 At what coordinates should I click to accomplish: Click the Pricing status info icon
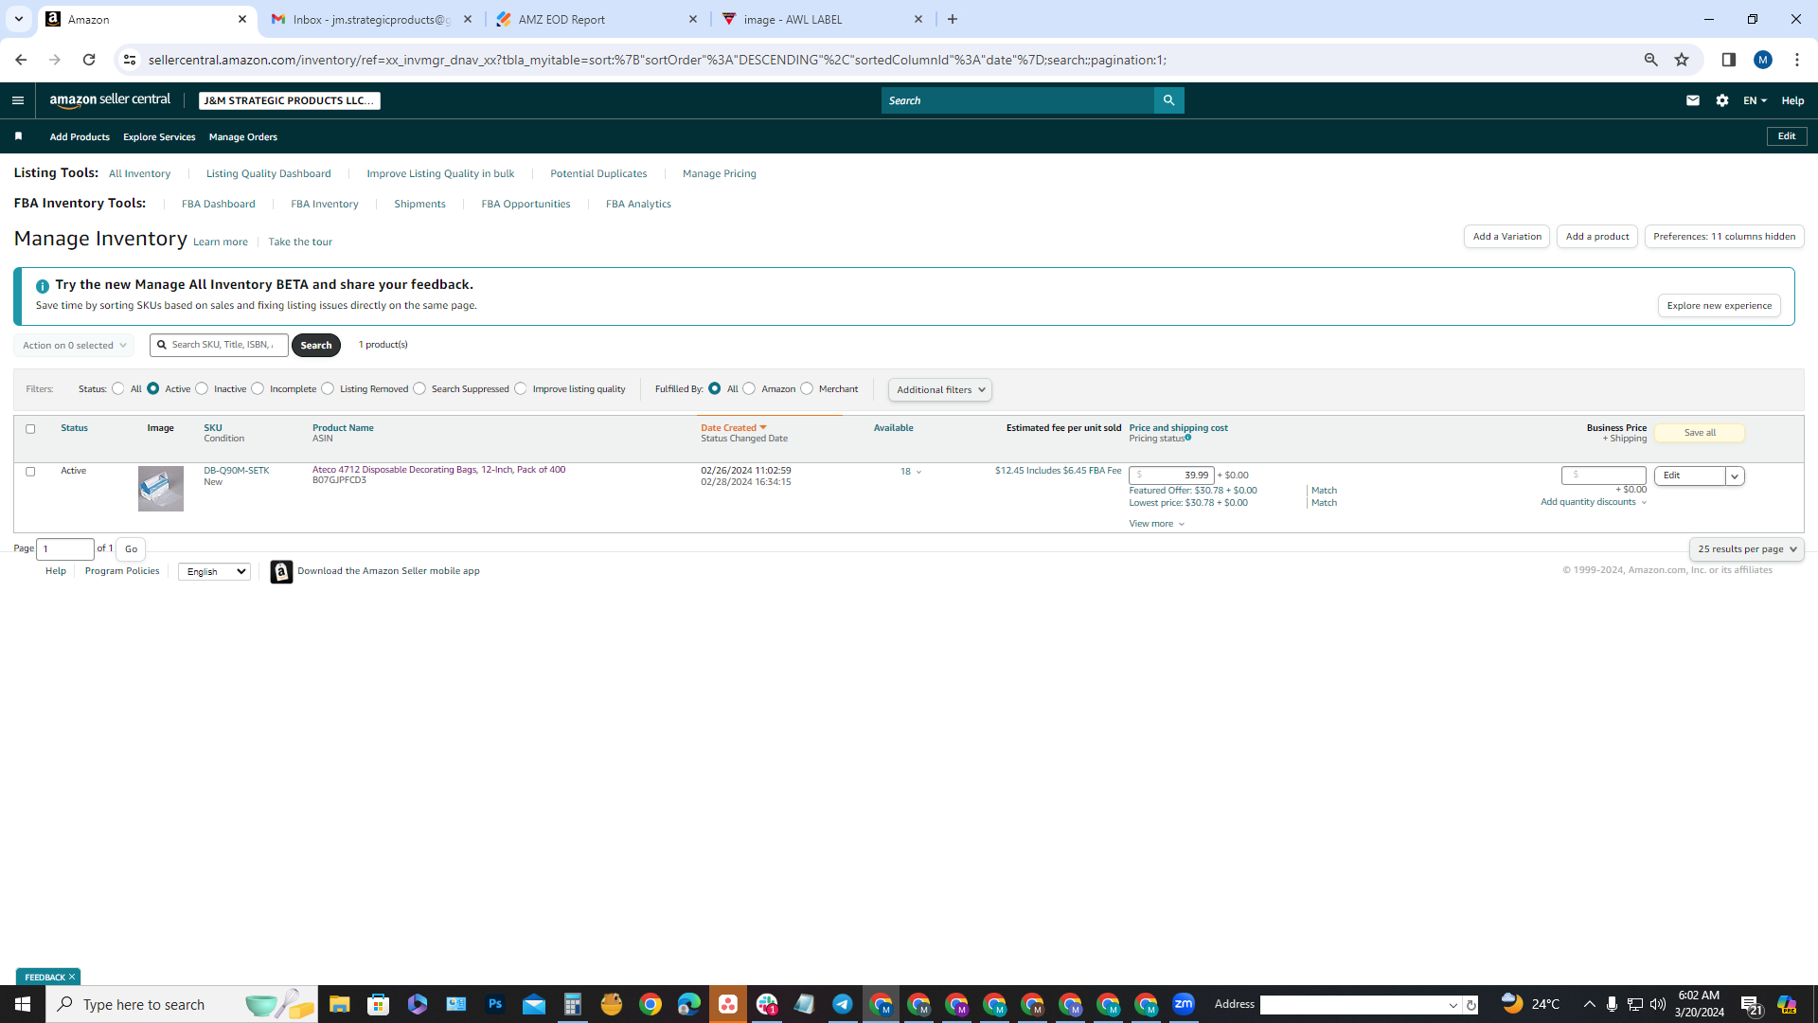pyautogui.click(x=1187, y=438)
